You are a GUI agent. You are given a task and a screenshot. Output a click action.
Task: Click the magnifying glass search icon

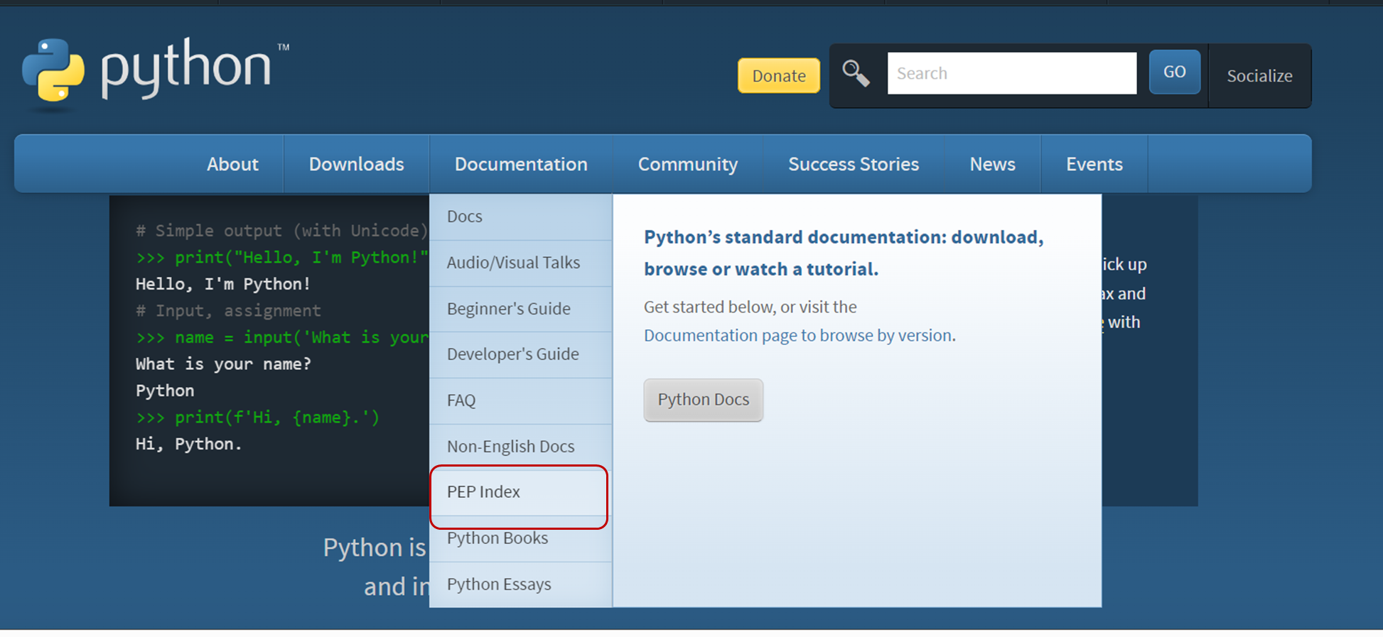coord(856,73)
